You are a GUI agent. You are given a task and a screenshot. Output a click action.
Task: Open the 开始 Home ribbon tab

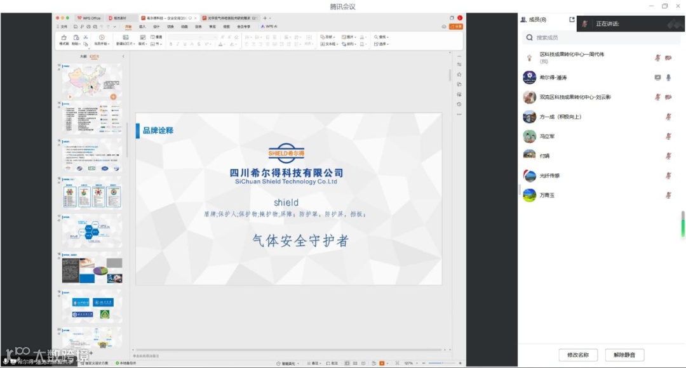(128, 27)
